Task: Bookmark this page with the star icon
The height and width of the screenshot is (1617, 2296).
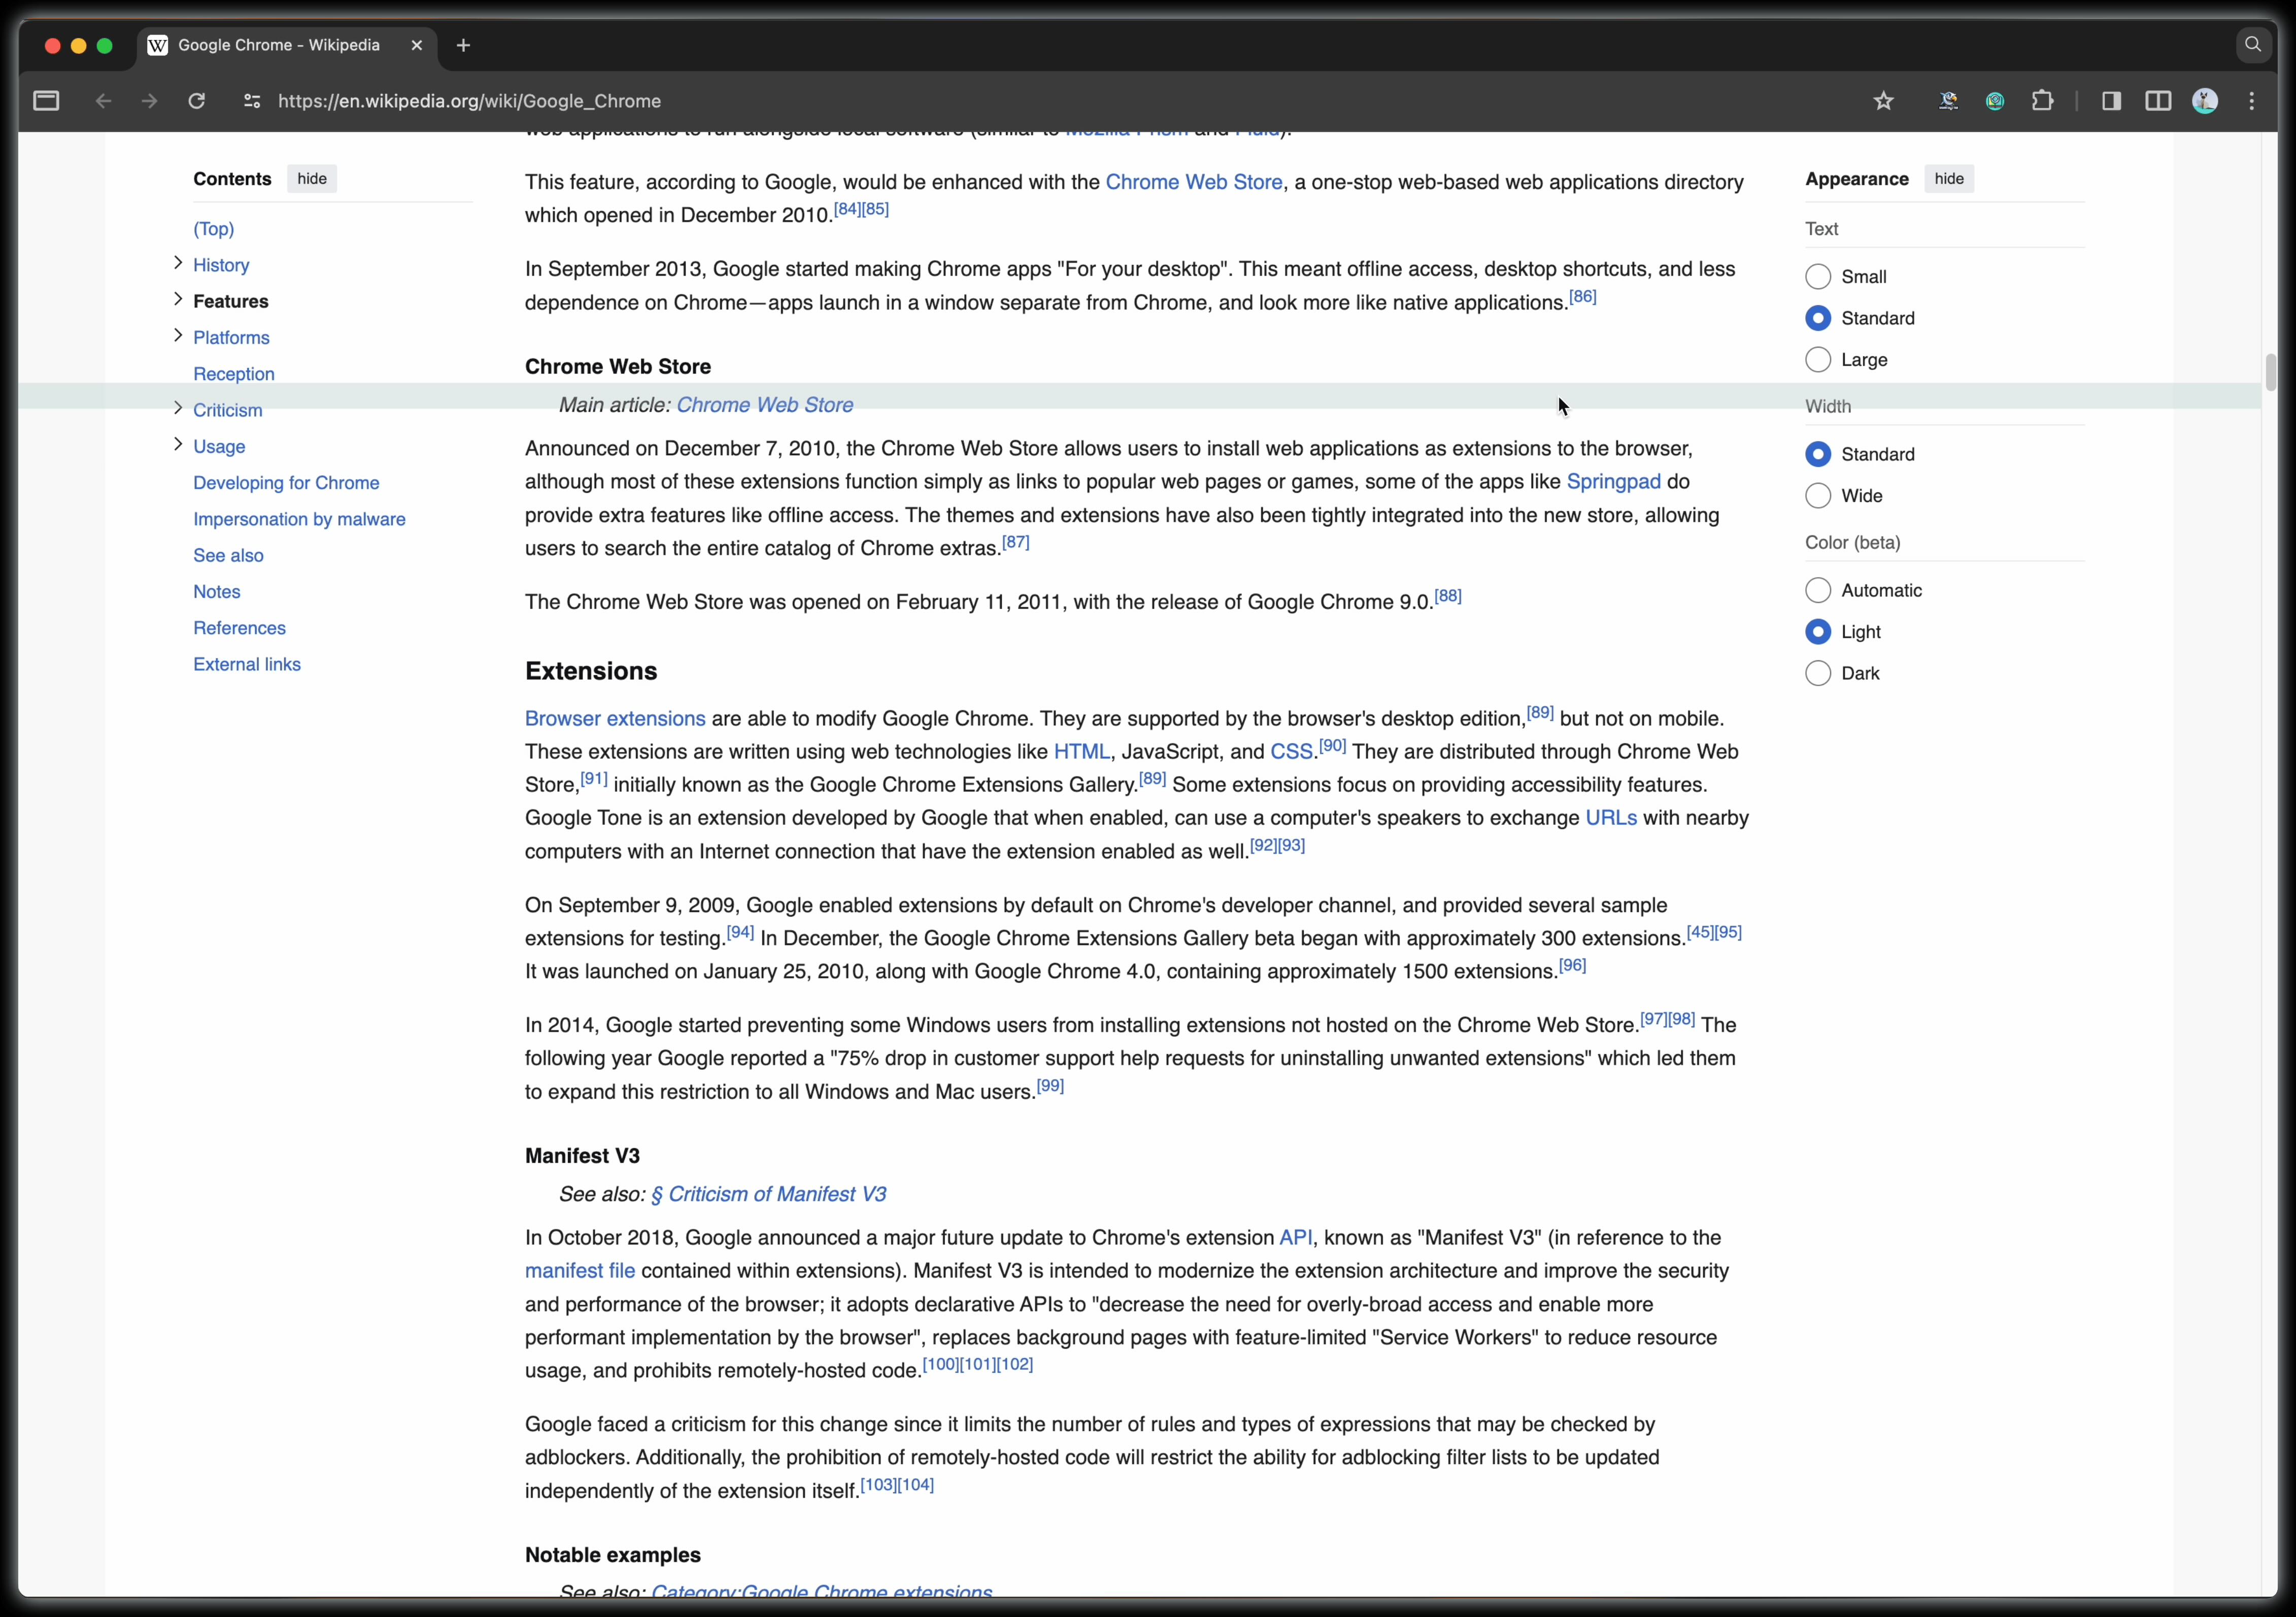Action: coord(1883,101)
